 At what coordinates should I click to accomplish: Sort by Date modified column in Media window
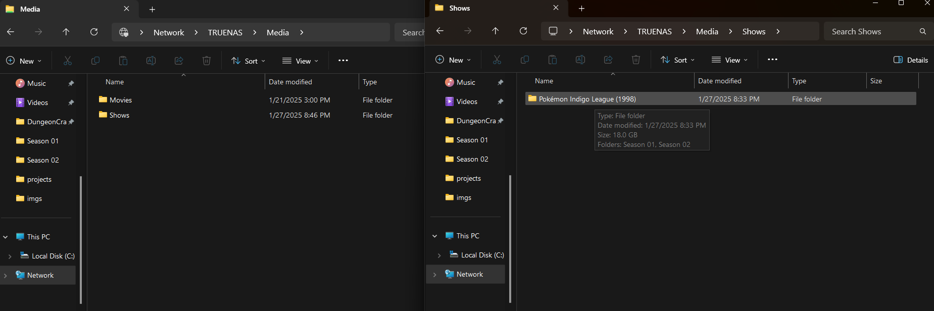(x=290, y=82)
